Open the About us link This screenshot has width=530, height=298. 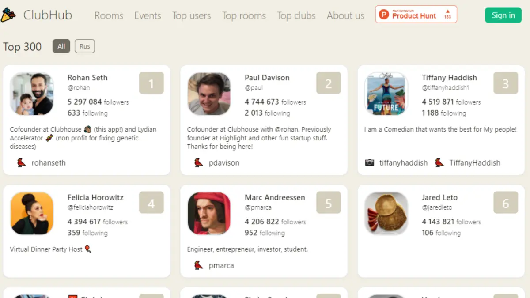[345, 16]
